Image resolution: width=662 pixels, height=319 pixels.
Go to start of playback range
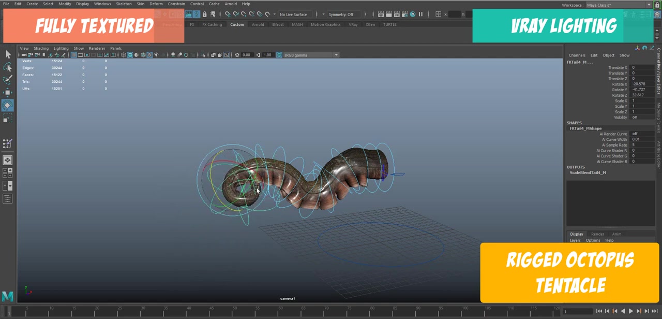(x=599, y=311)
